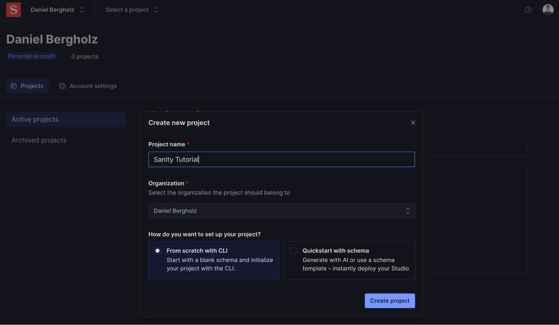Select From scratch with CLI radio
The width and height of the screenshot is (559, 325).
(x=158, y=251)
